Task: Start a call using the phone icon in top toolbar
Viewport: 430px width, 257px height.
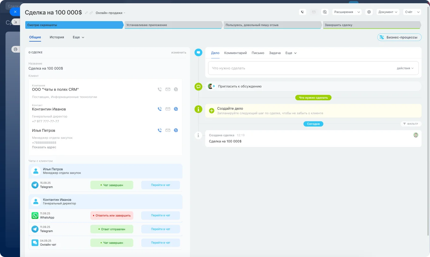Action: tap(302, 12)
